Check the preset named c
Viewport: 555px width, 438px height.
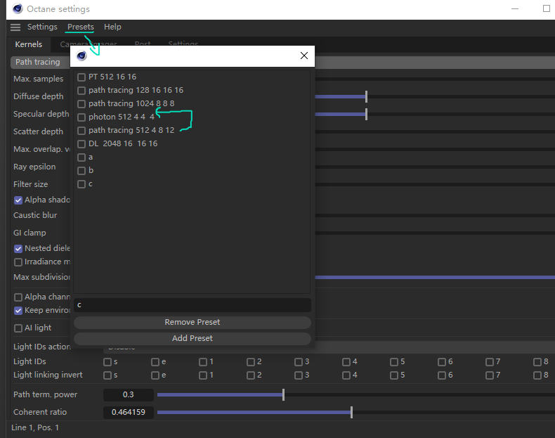point(81,184)
